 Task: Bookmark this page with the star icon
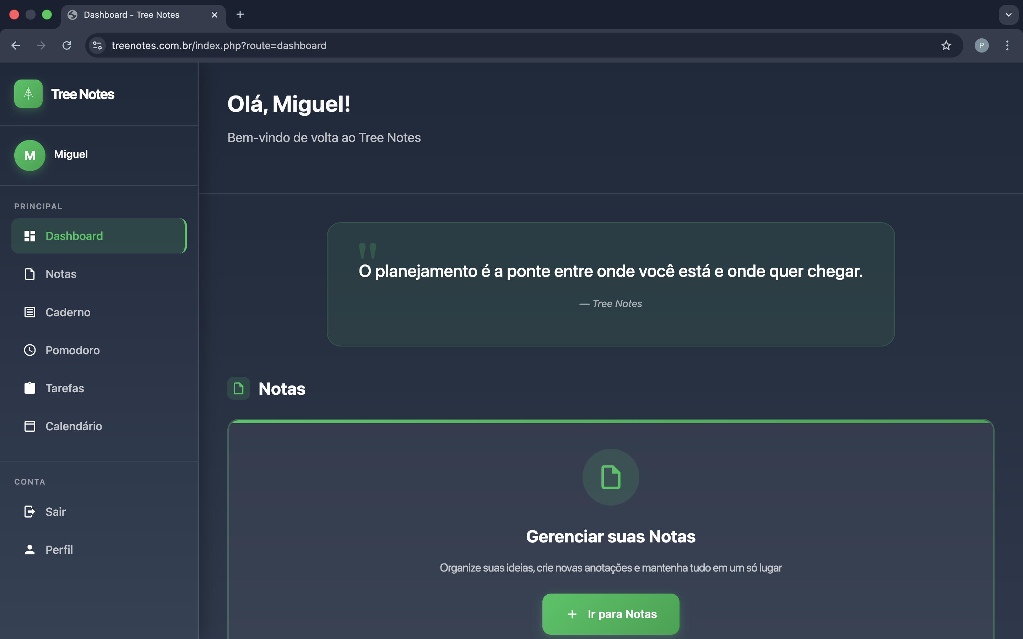tap(946, 45)
